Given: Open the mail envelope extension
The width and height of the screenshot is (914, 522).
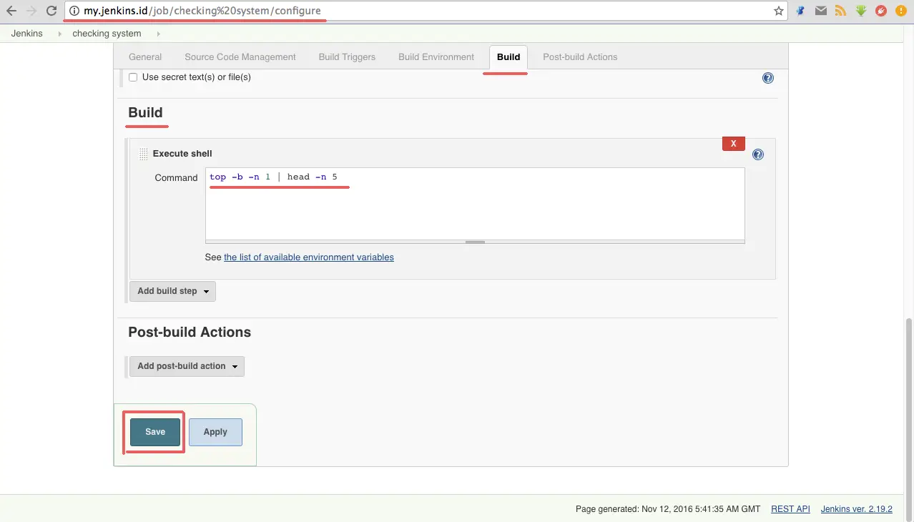Looking at the screenshot, I should point(821,11).
